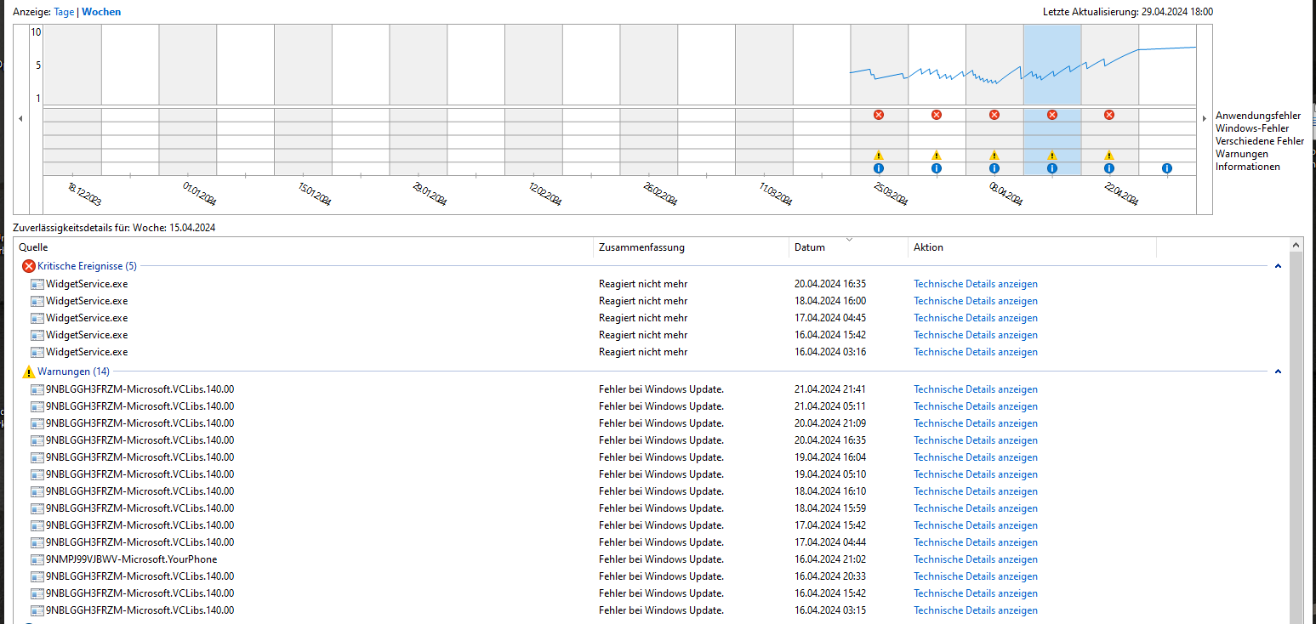Click application error icon in week 08.04.2024 column

pyautogui.click(x=994, y=115)
